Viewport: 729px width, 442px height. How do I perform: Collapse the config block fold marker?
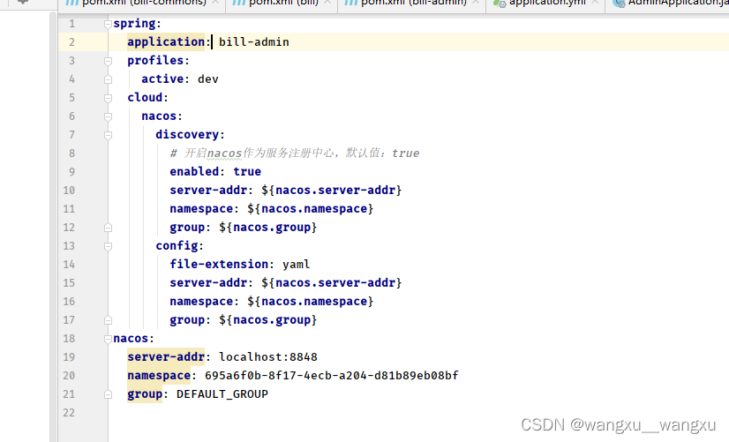(108, 246)
